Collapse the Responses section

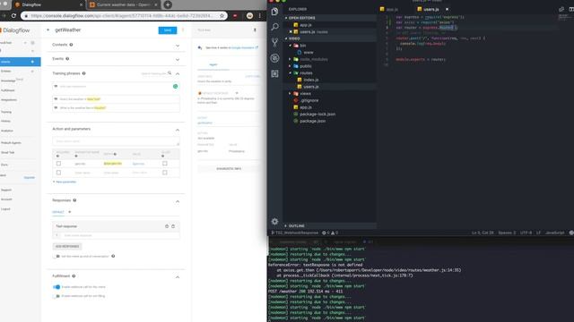point(178,201)
